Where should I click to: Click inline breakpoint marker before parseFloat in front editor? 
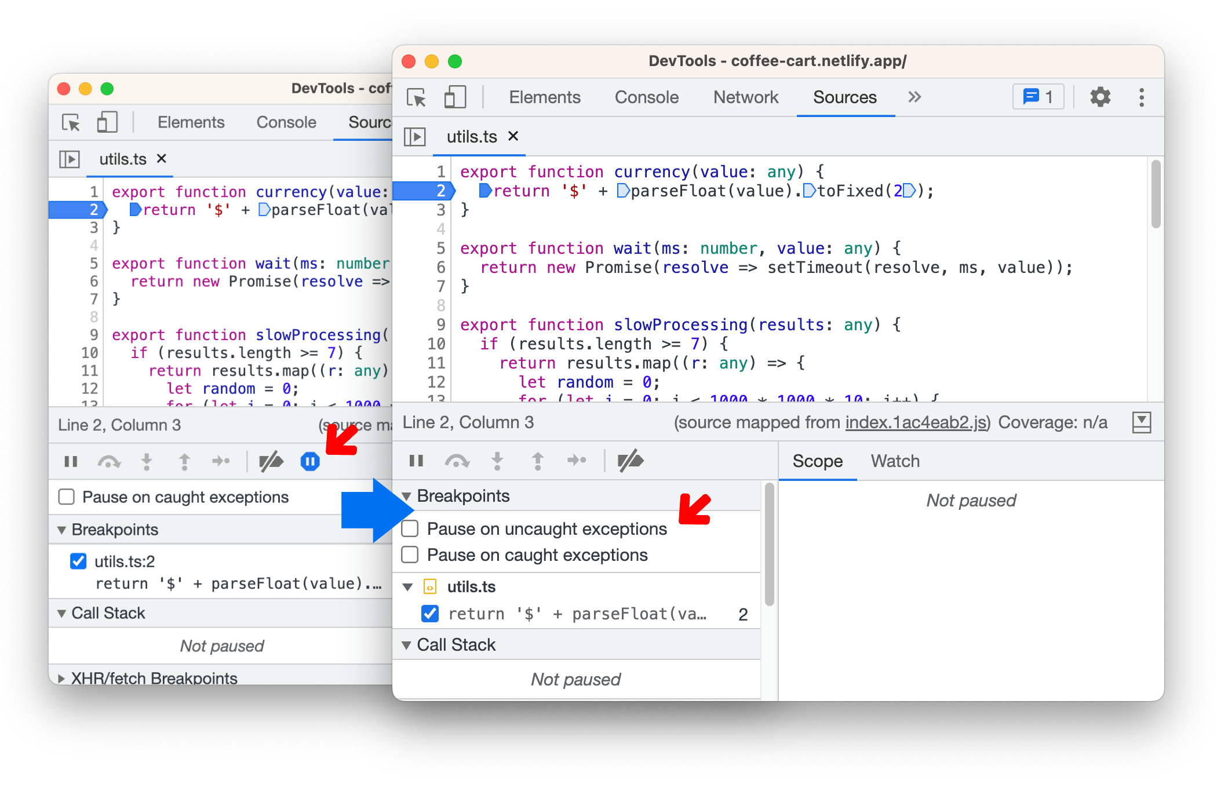pos(624,191)
